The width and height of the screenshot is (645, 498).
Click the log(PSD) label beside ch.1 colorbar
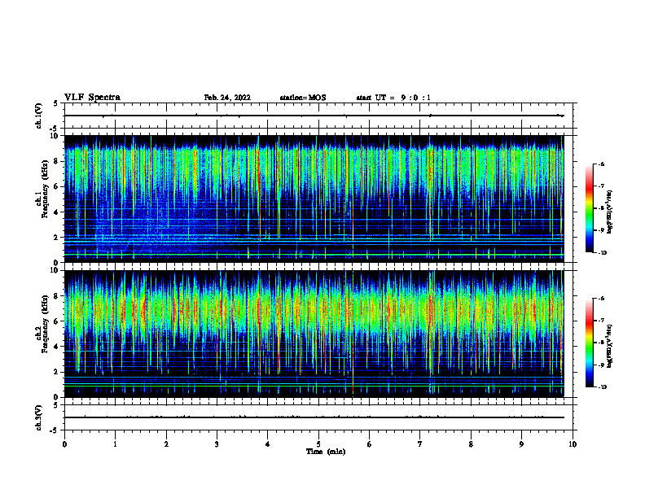tap(610, 212)
